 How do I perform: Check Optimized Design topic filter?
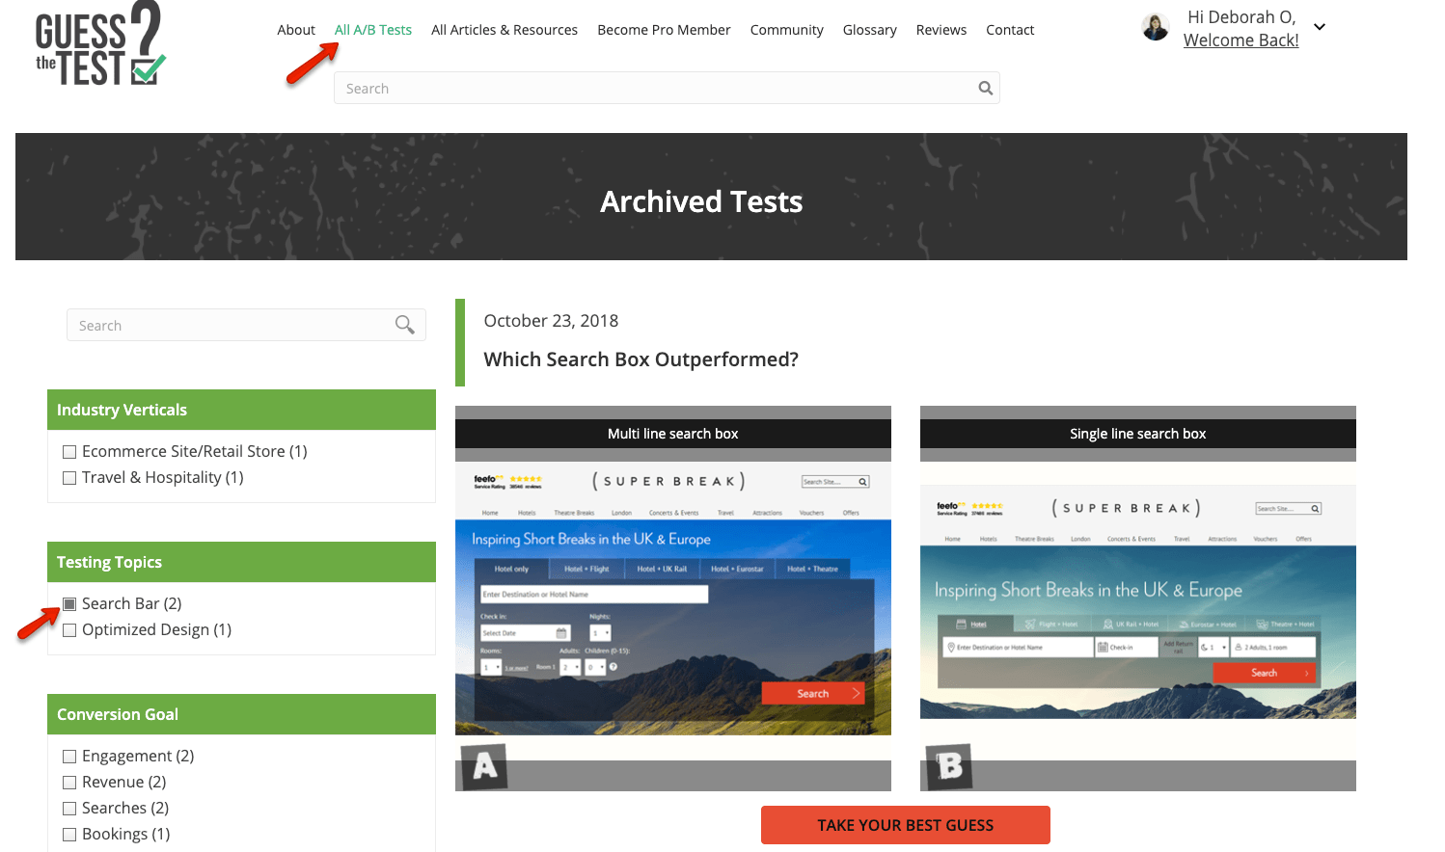69,630
